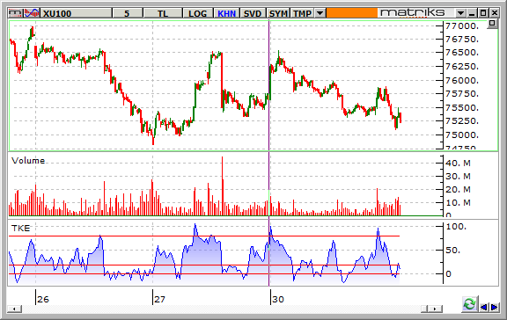Click the 76250. price axis label

click(462, 67)
